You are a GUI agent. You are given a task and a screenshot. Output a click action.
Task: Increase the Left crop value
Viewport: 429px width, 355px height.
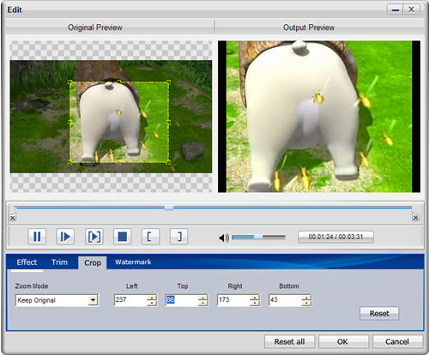tap(152, 298)
